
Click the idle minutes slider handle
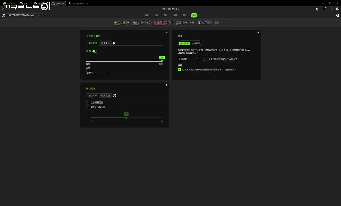pyautogui.click(x=126, y=118)
